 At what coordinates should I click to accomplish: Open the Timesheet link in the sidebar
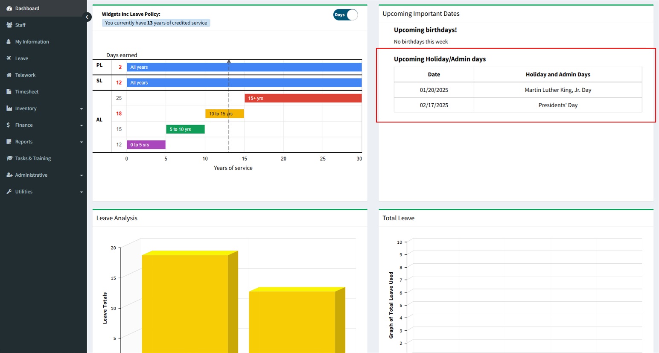pos(26,92)
